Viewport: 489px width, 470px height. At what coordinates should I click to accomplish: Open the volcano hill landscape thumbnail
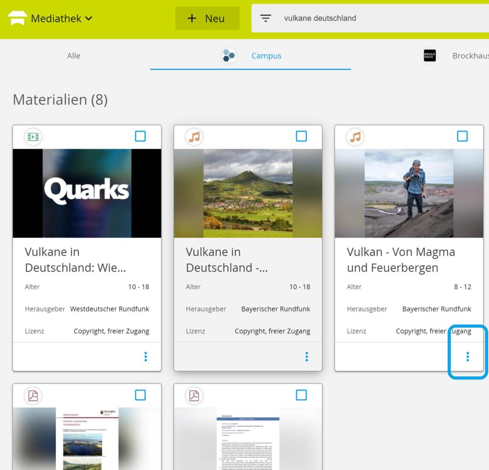pos(248,193)
